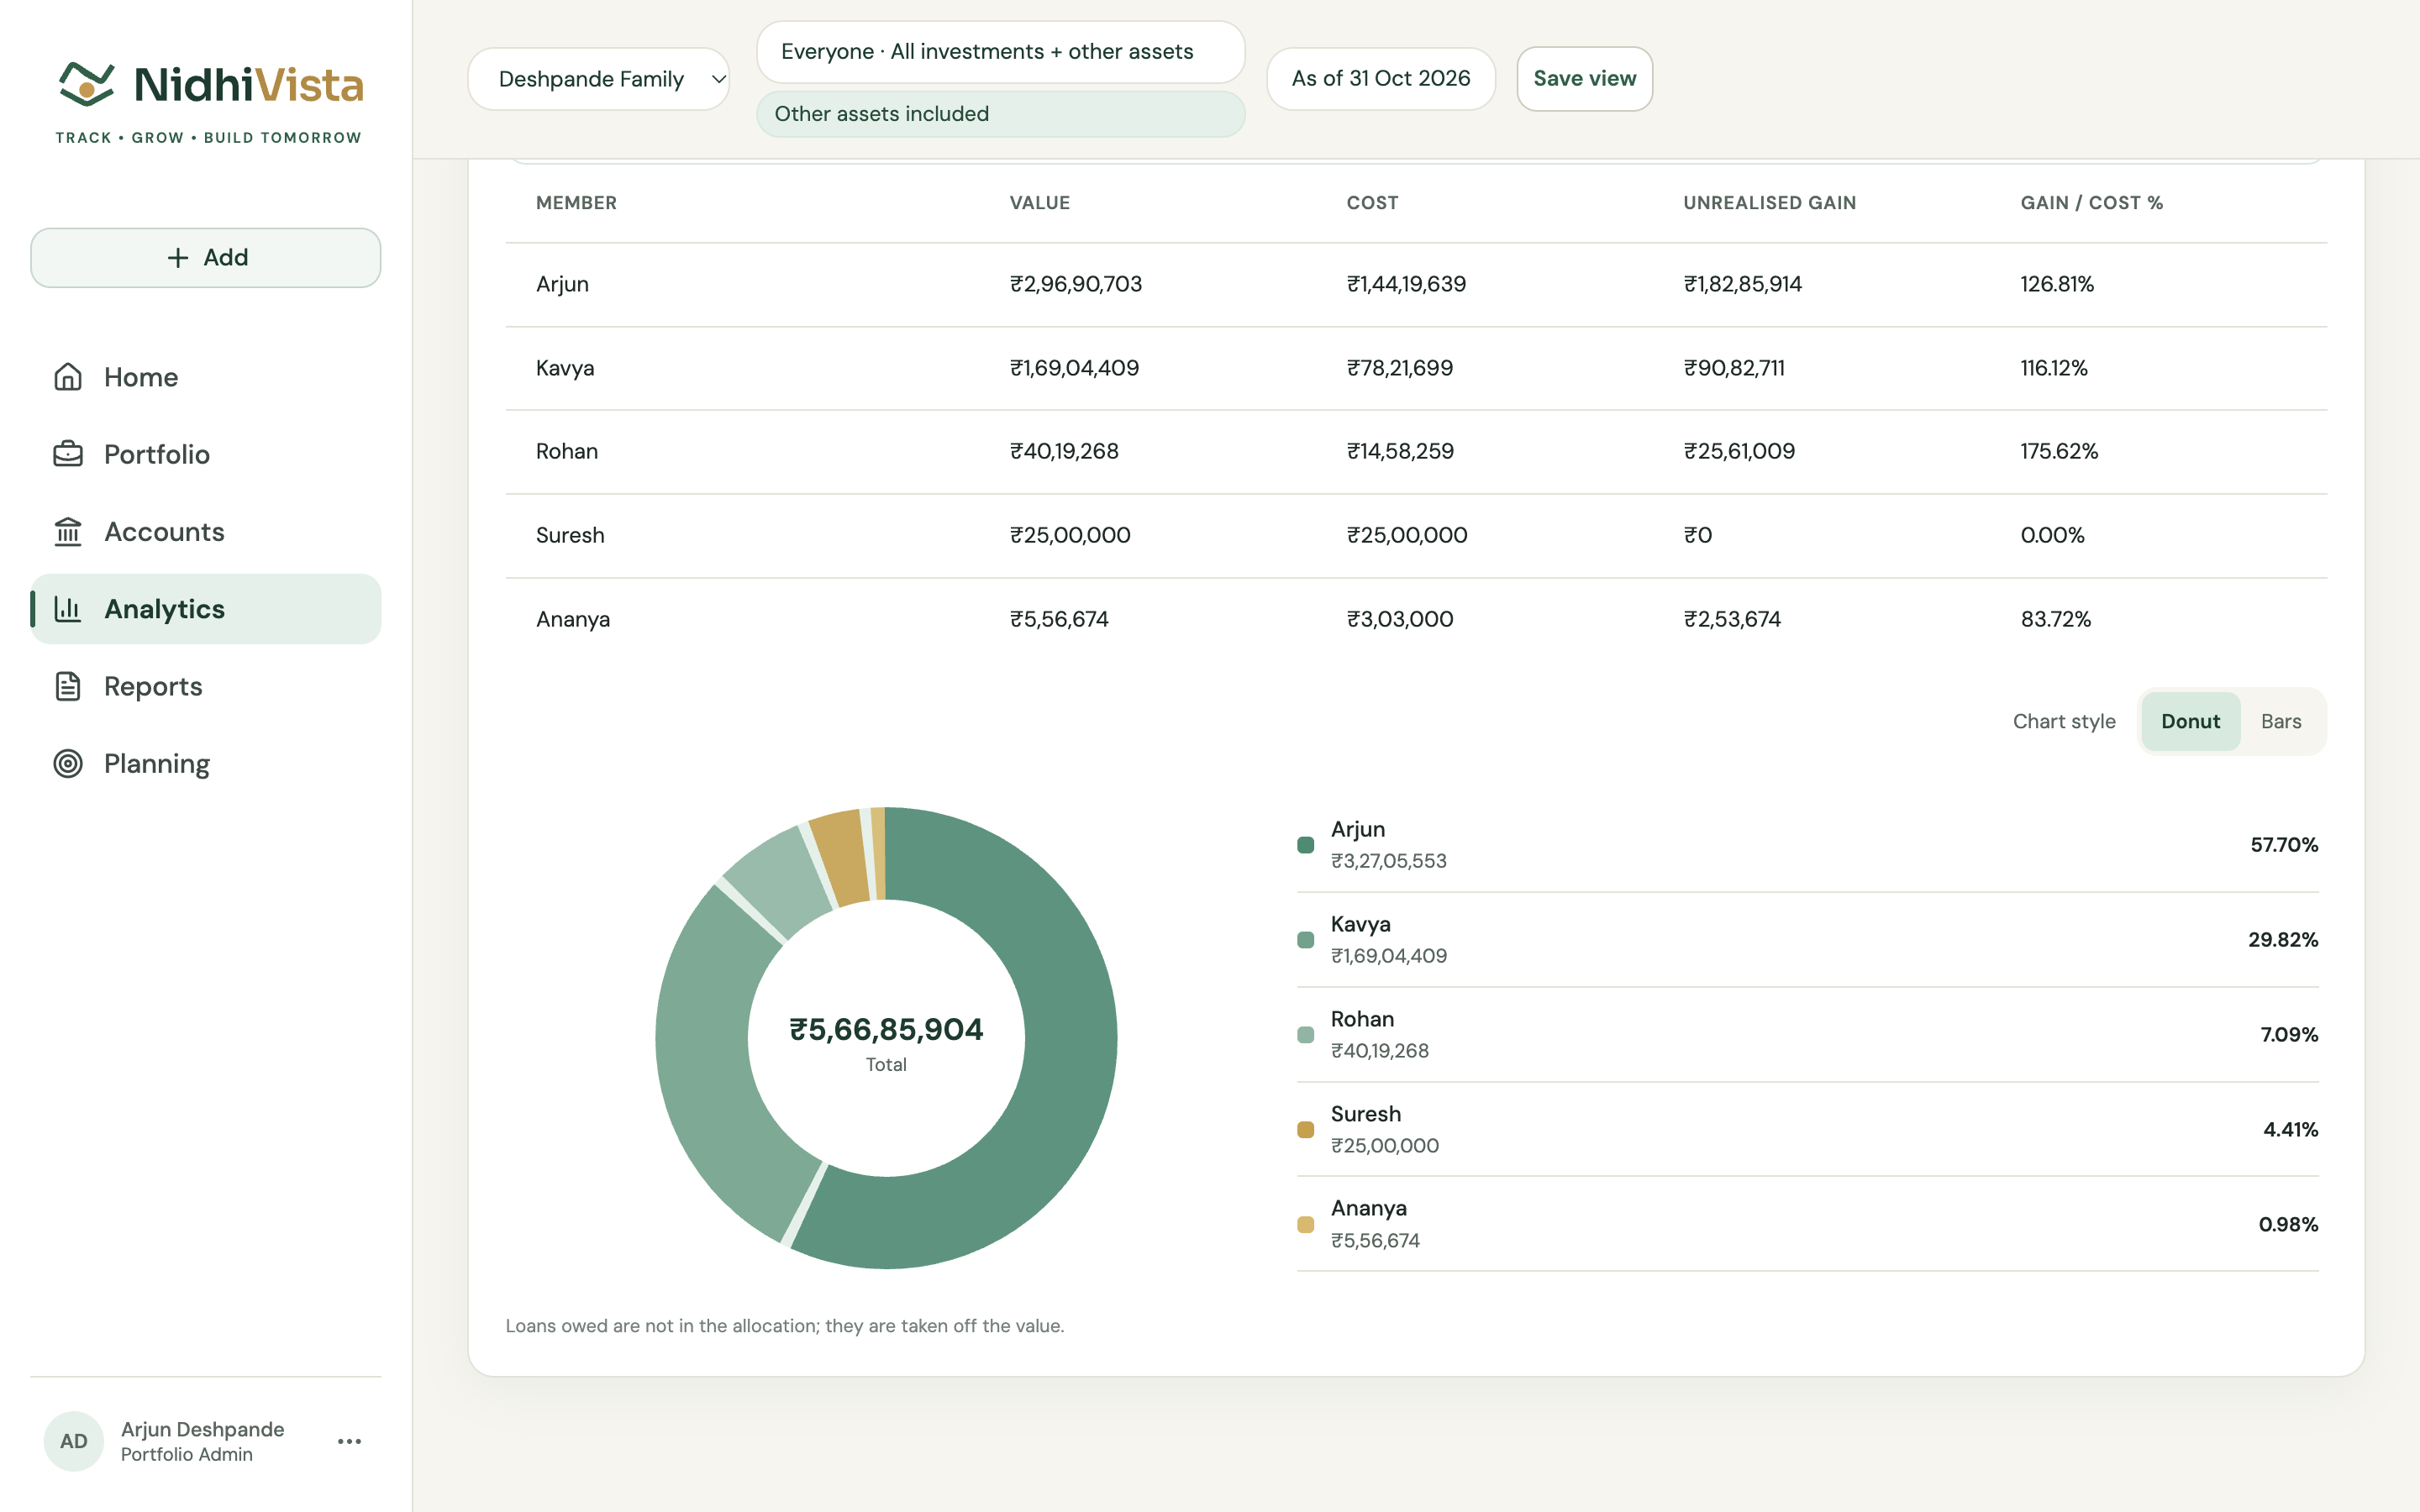Go to Home
The image size is (2420, 1512).
(206, 377)
